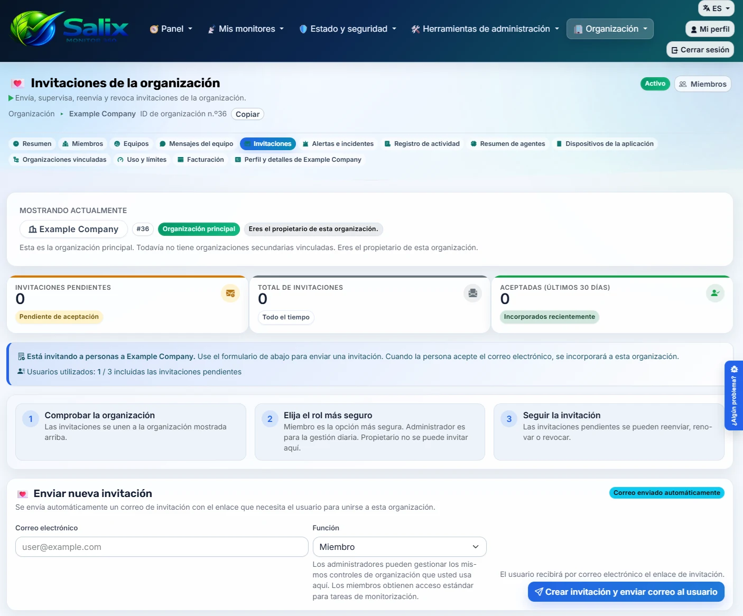Click the Correo electrónico input field

click(162, 547)
